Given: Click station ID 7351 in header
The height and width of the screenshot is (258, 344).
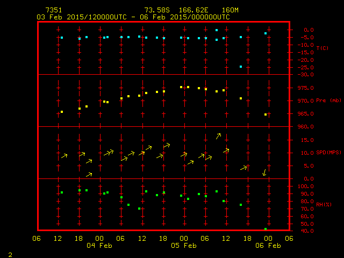Looking at the screenshot, I should click(53, 10).
